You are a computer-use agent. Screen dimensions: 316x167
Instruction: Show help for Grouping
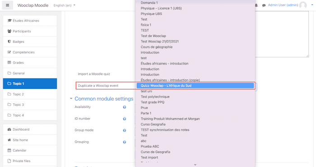coord(125,142)
